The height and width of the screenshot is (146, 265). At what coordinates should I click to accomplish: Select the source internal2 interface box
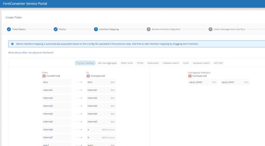pos(57,98)
